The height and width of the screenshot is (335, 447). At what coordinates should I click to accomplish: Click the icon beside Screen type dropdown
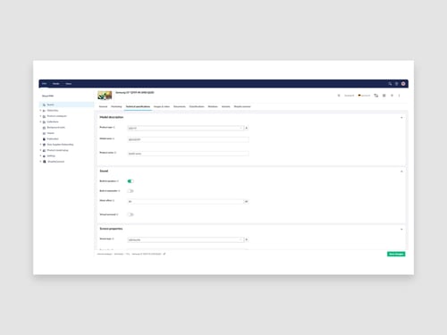[247, 239]
